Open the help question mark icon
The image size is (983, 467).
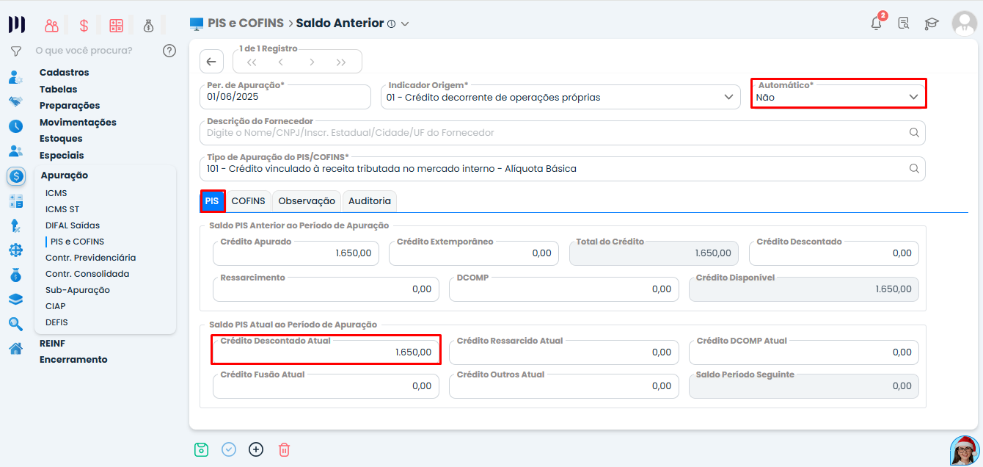tap(169, 51)
